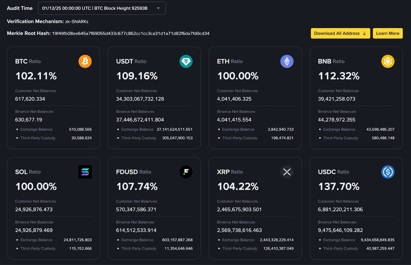The height and width of the screenshot is (265, 411).
Task: Click the zk-SNARKs verification mechanism label
Action: (77, 21)
